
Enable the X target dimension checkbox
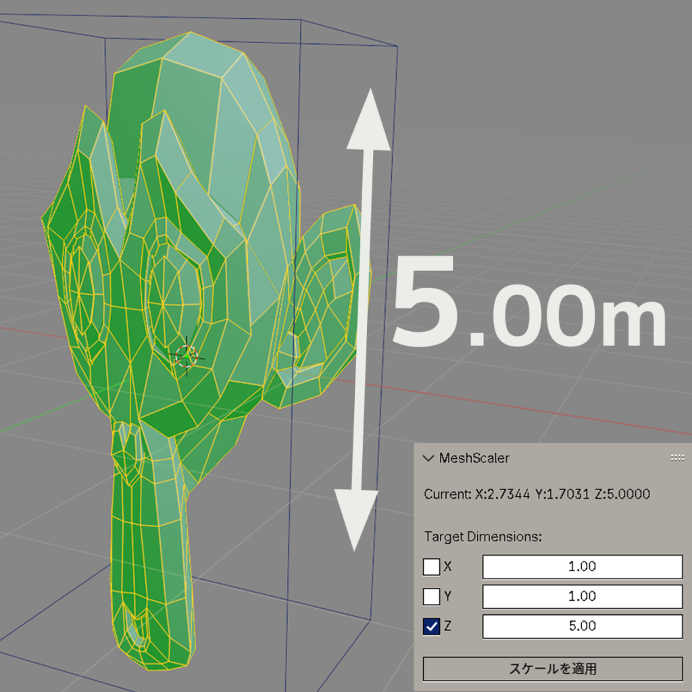431,567
